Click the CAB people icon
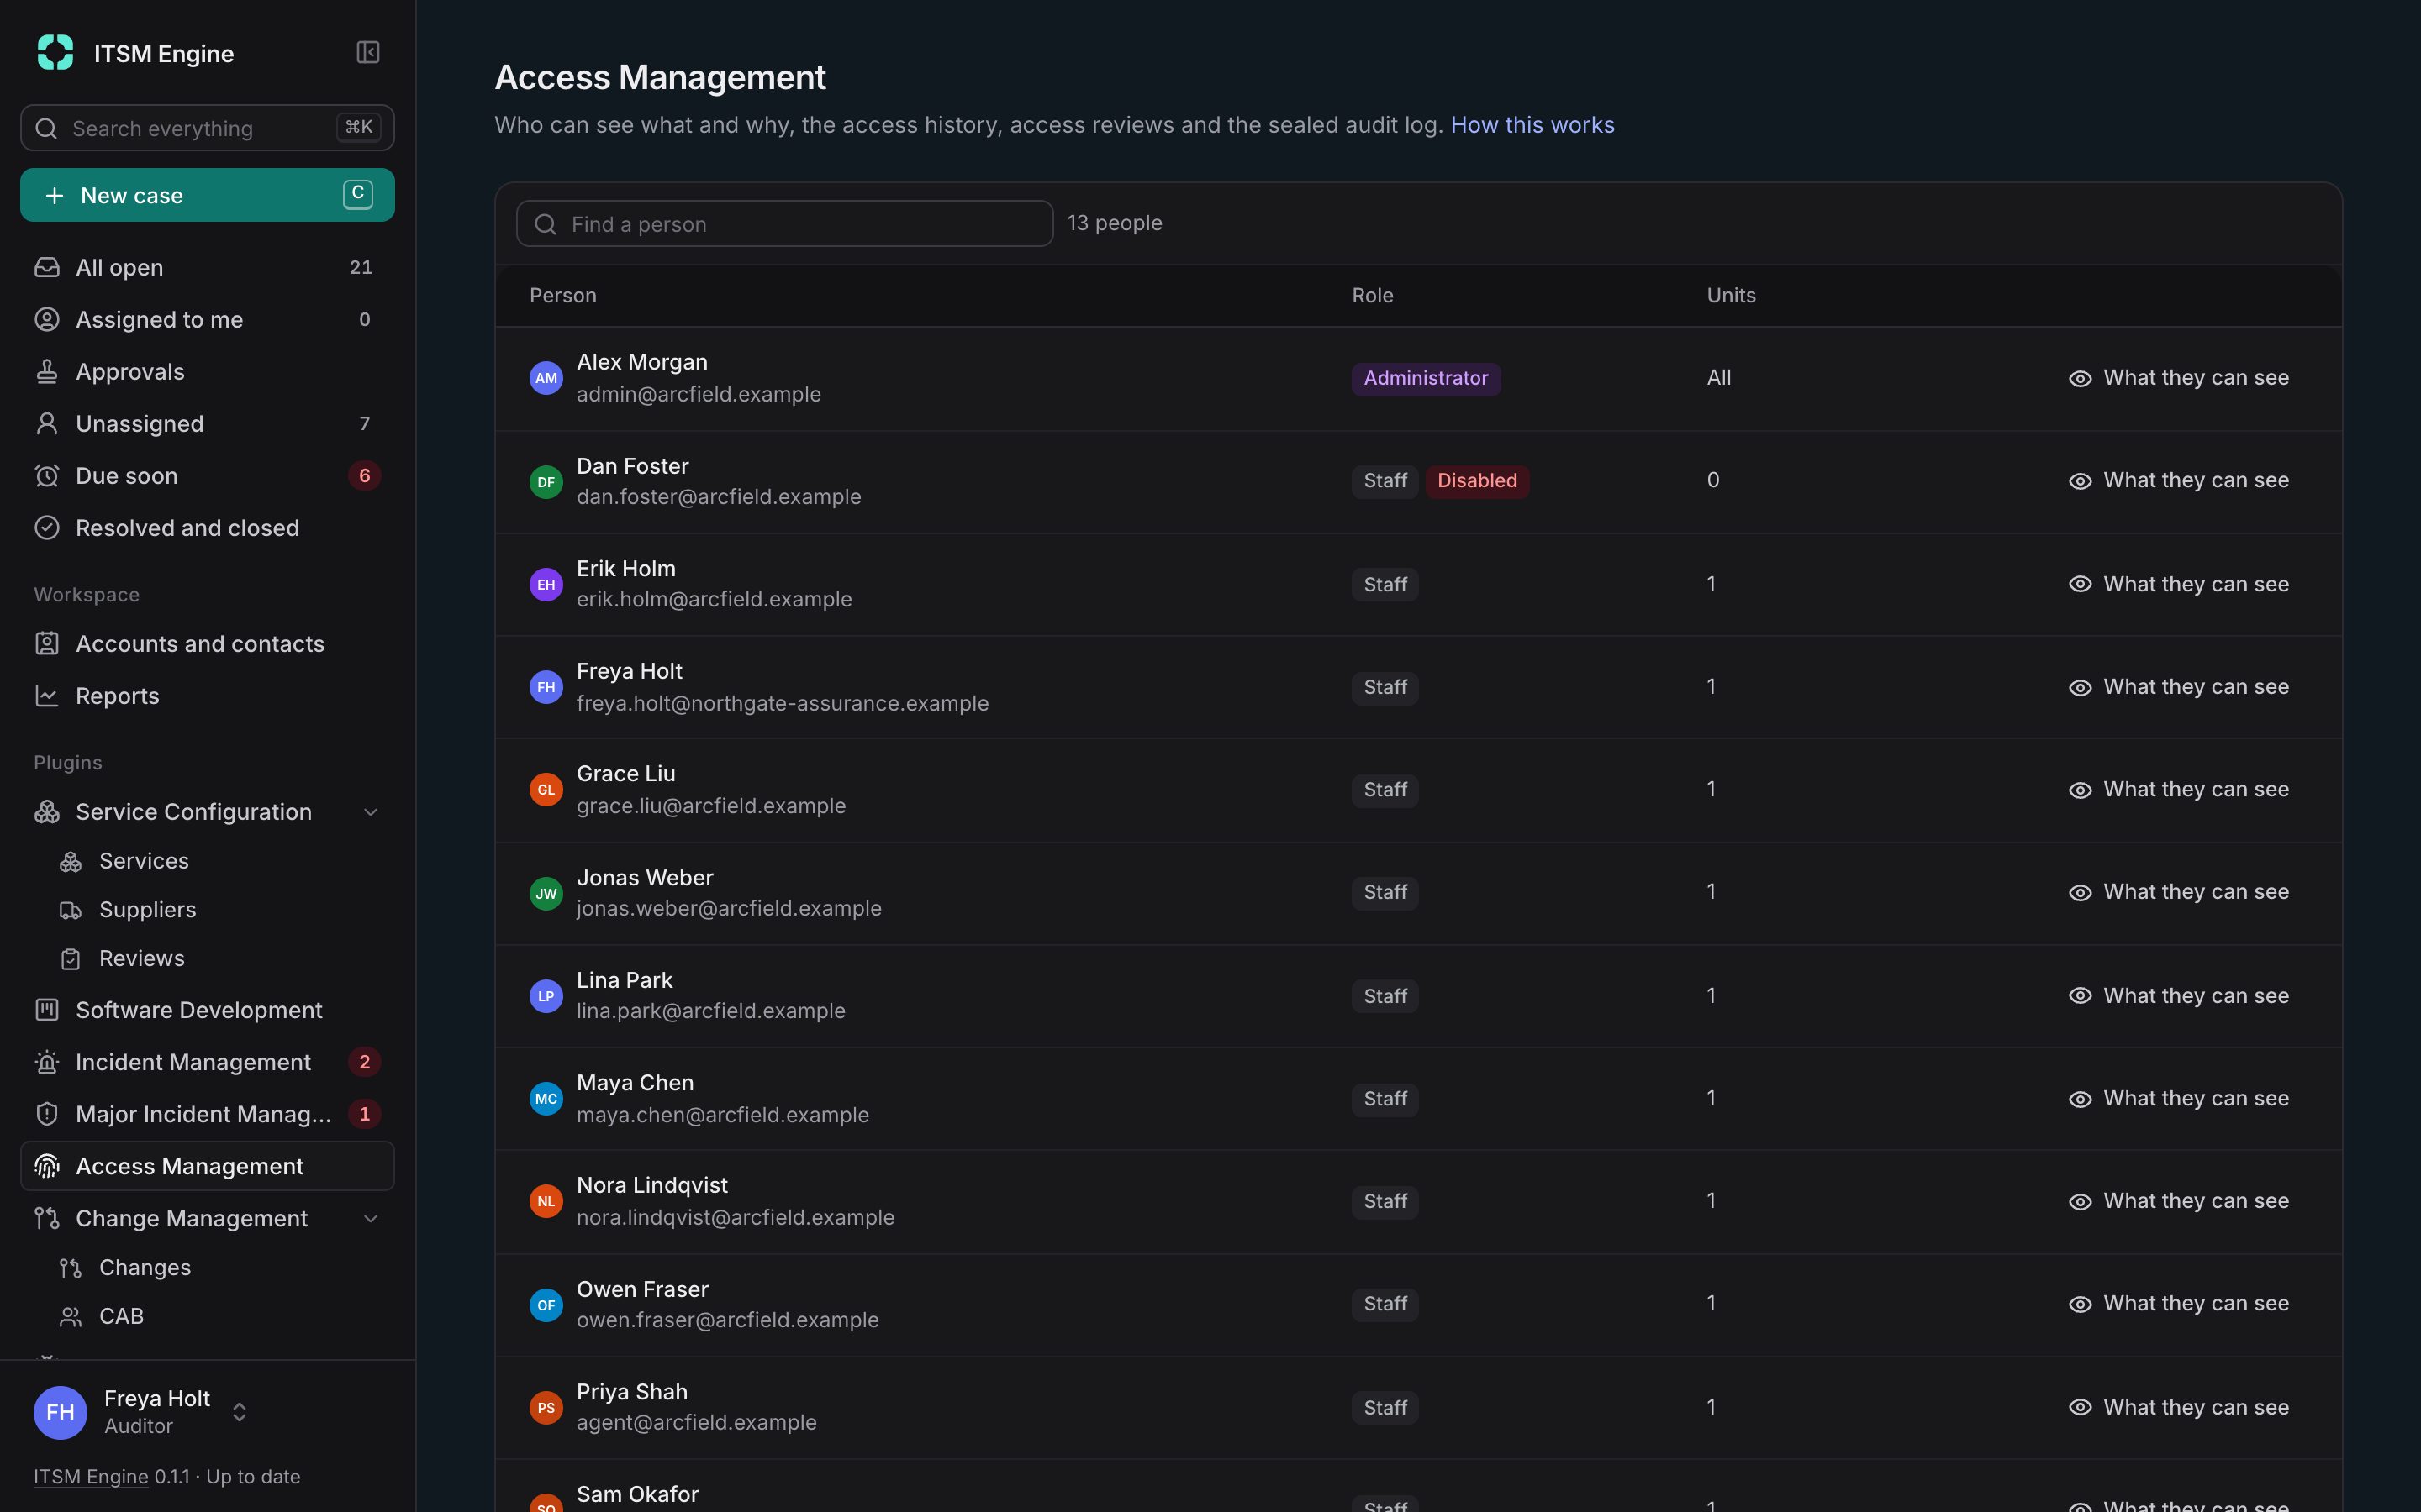The width and height of the screenshot is (2421, 1512). [70, 1317]
